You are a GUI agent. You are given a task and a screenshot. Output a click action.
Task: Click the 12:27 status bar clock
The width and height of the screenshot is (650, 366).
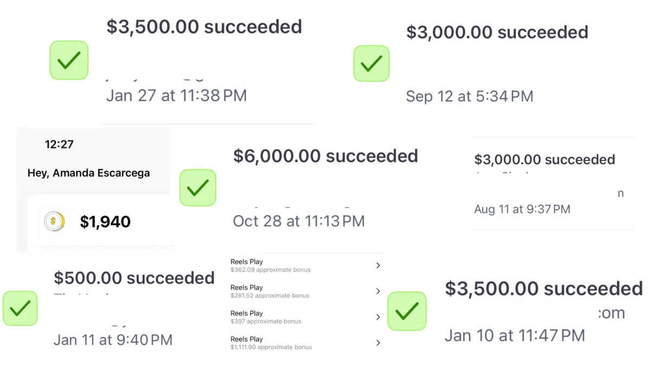[59, 145]
